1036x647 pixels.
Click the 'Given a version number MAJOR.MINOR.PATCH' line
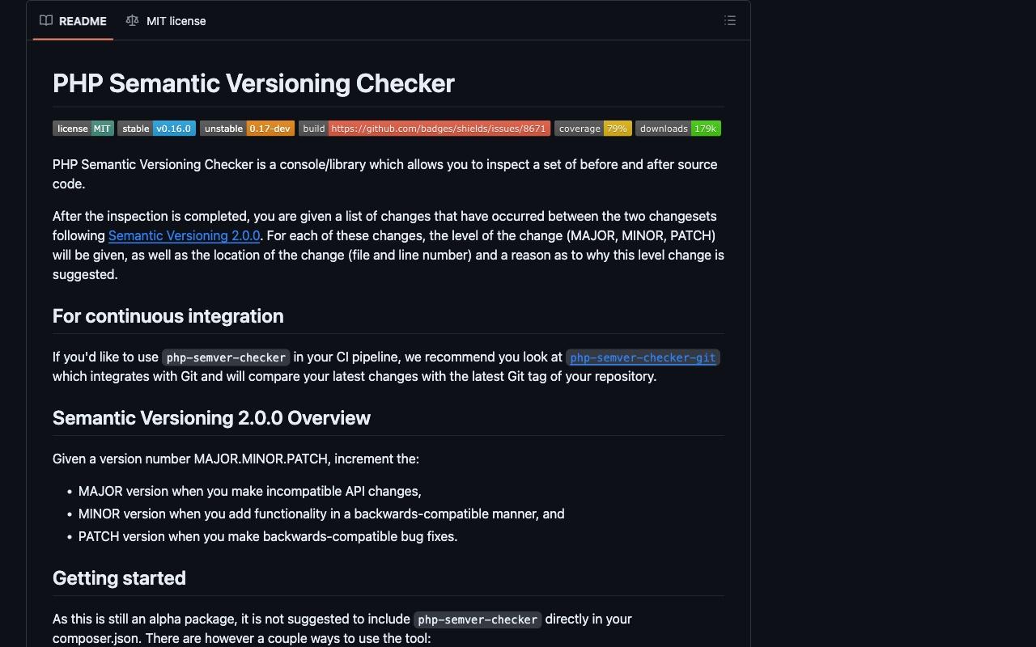(236, 459)
